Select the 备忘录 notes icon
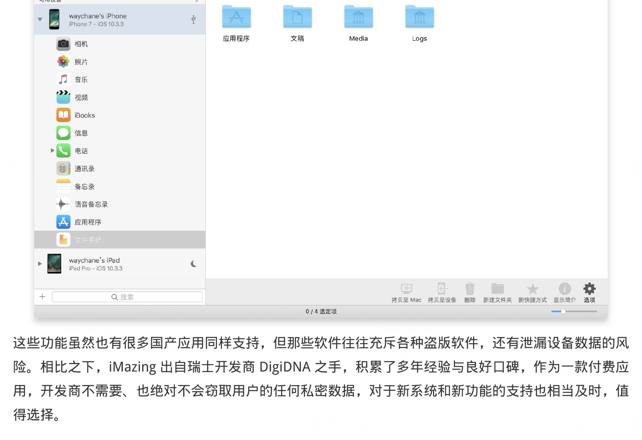 point(63,186)
